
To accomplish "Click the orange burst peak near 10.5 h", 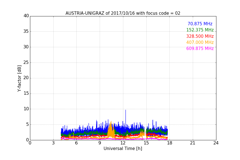I will point(111,121).
